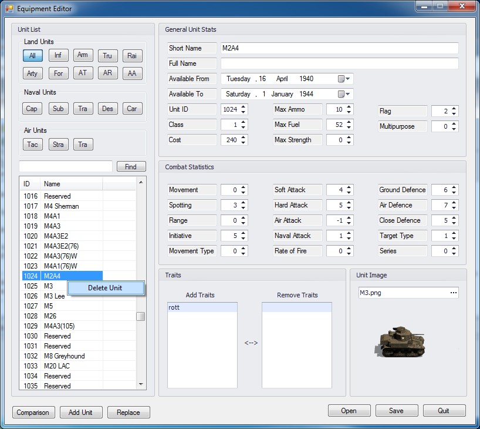The width and height of the screenshot is (480, 429).
Task: Click the unit search text field
Action: tap(66, 166)
